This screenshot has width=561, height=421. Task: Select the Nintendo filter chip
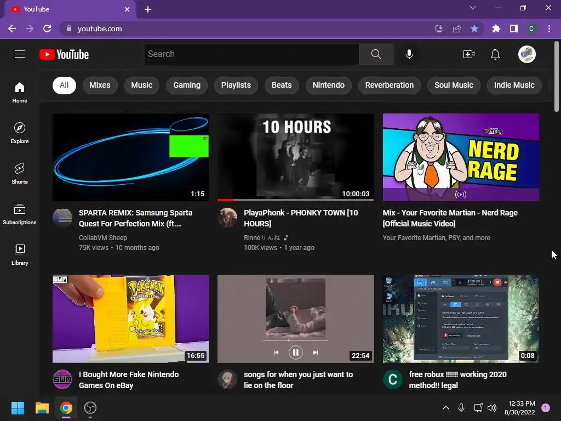[329, 85]
